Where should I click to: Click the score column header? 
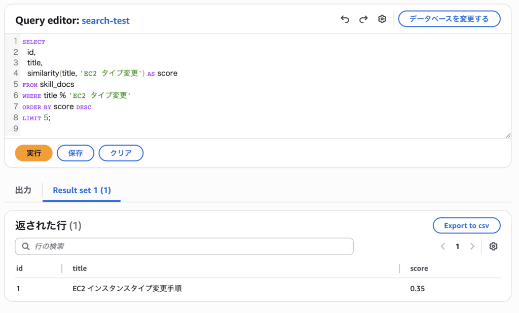click(x=419, y=268)
